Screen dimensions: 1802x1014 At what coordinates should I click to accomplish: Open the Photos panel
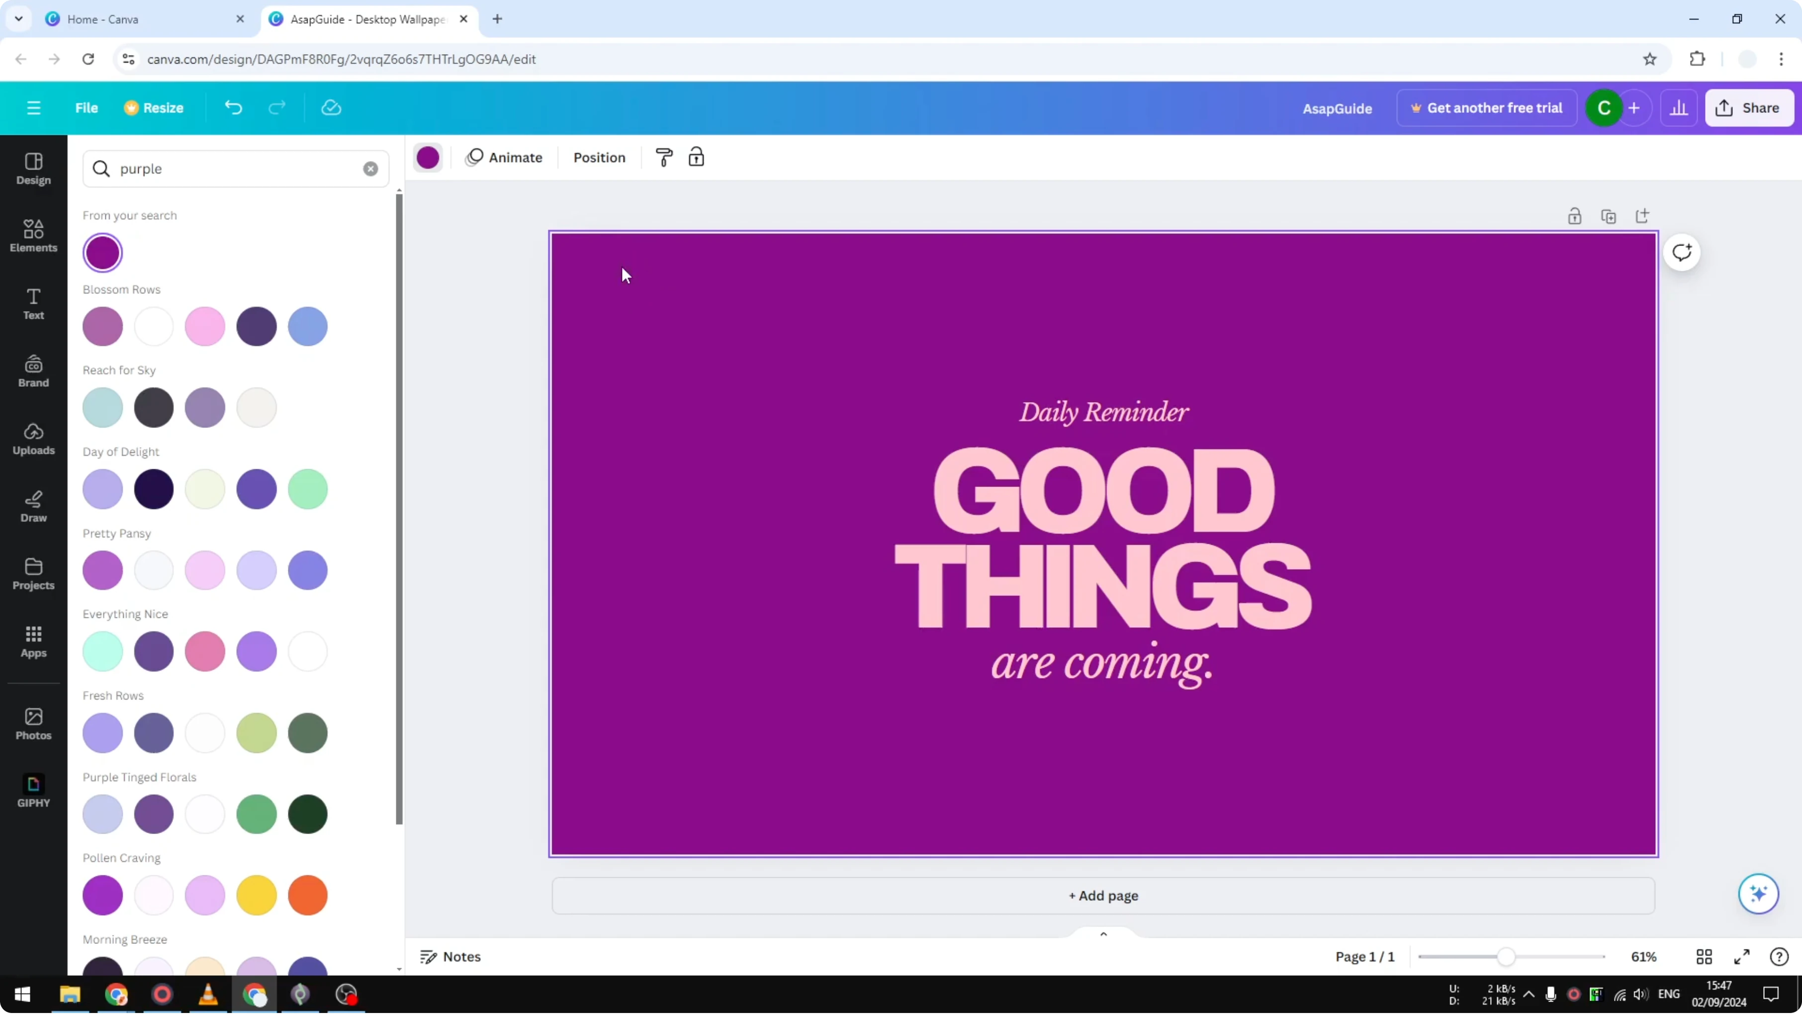click(x=34, y=725)
